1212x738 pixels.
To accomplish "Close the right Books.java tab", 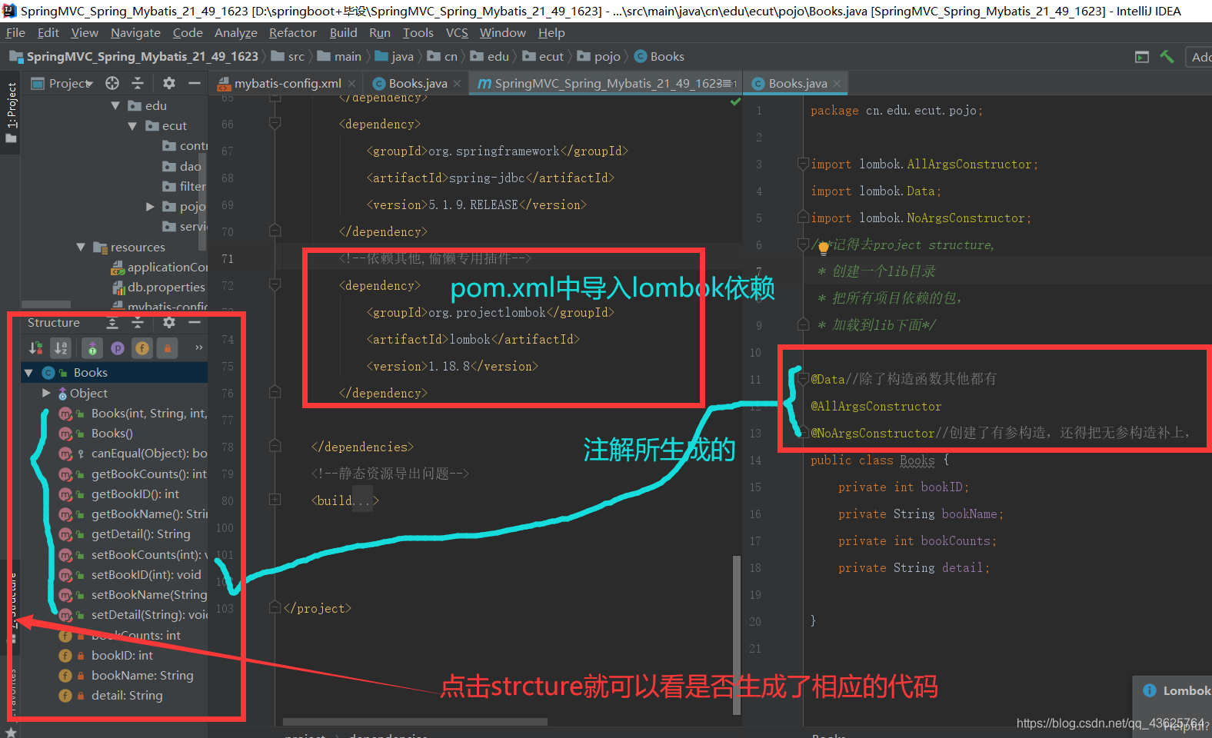I will pos(837,83).
